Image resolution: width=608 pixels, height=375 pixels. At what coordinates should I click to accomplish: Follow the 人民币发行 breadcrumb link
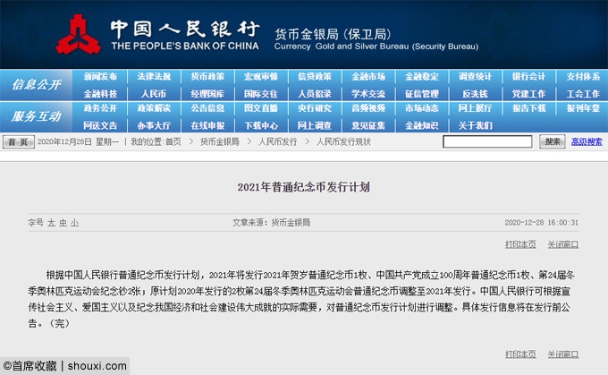point(278,141)
